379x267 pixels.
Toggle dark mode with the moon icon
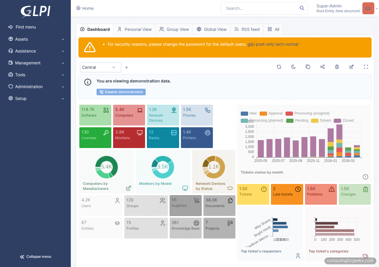293,67
